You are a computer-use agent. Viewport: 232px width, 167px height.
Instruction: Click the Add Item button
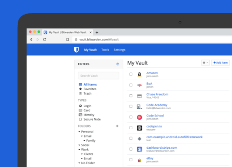220,63
